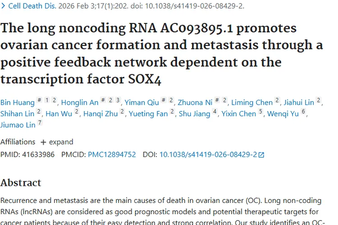This screenshot has height=225, width=338.
Task: Click author Honglin An
Action: 80,102
